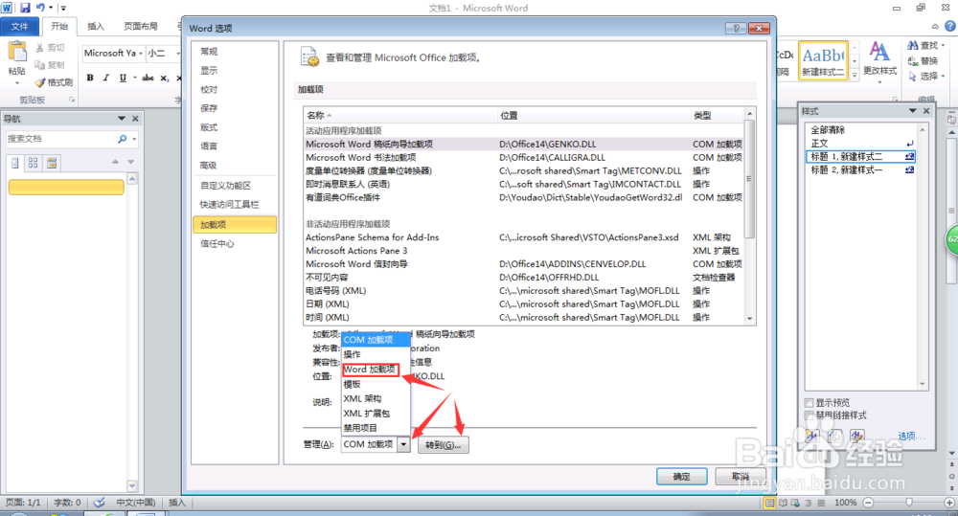Open the Styles pane options arrow
This screenshot has width=958, height=516.
tap(912, 110)
